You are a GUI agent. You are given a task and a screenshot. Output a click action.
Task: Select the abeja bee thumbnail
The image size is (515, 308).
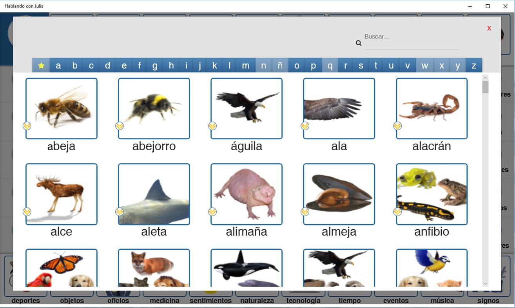coord(61,108)
